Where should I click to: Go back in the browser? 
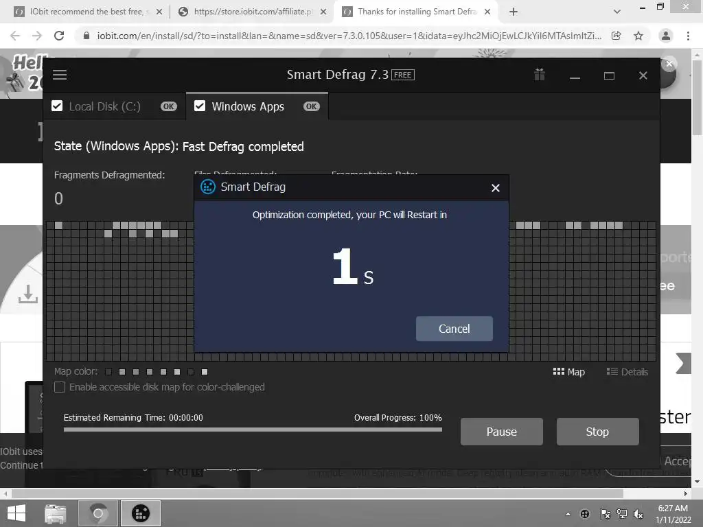point(15,36)
